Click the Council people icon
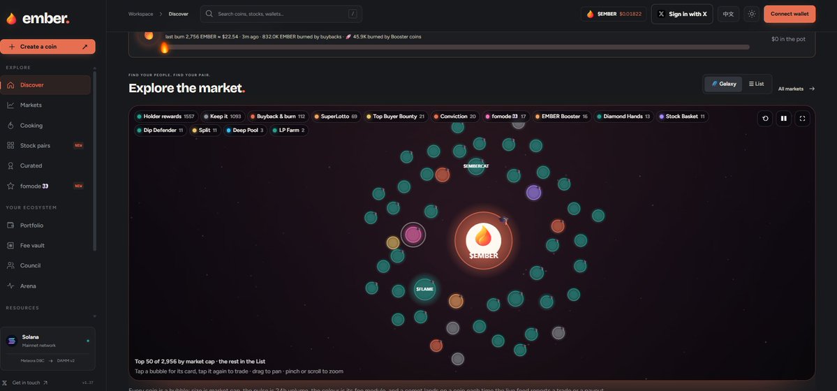Viewport: 837px width, 391px height. coord(10,265)
